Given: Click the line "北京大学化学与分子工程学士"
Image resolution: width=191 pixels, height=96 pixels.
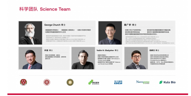Looking at the screenshot, I should click(158, 59).
